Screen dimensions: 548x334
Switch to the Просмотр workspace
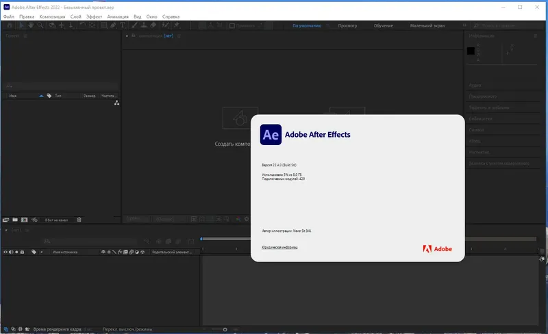click(x=347, y=25)
